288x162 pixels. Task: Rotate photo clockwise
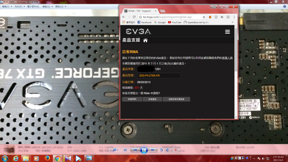click(167, 150)
